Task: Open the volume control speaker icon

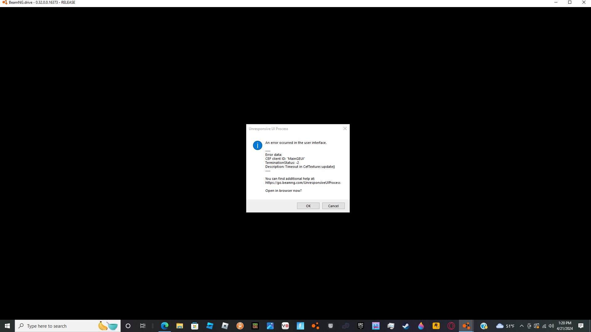Action: [551, 326]
